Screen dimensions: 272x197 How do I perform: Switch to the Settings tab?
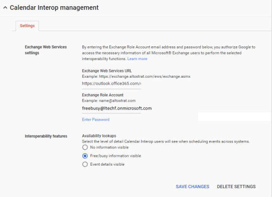pos(27,26)
